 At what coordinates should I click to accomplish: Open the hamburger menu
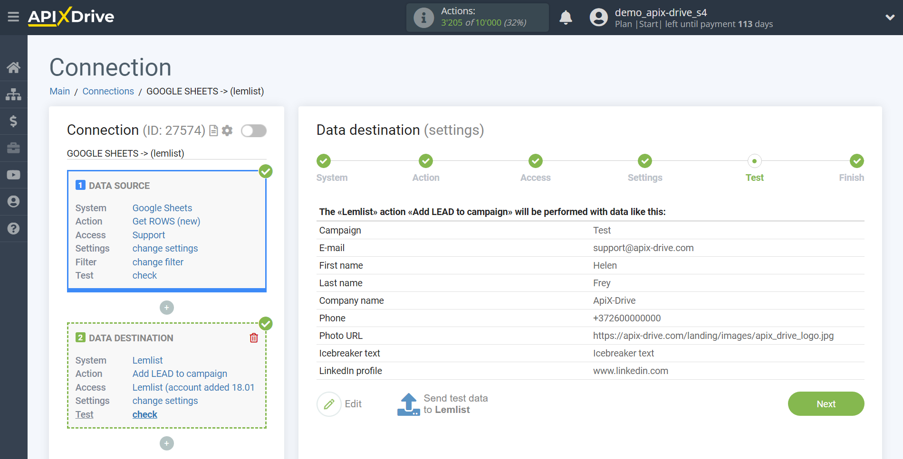pyautogui.click(x=13, y=17)
